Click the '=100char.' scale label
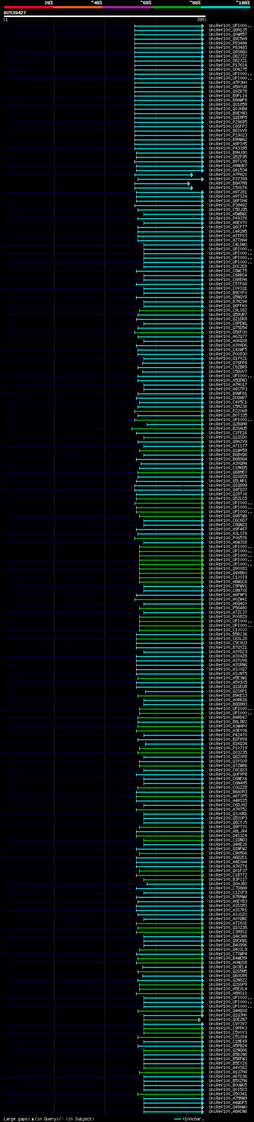 (193, 1118)
